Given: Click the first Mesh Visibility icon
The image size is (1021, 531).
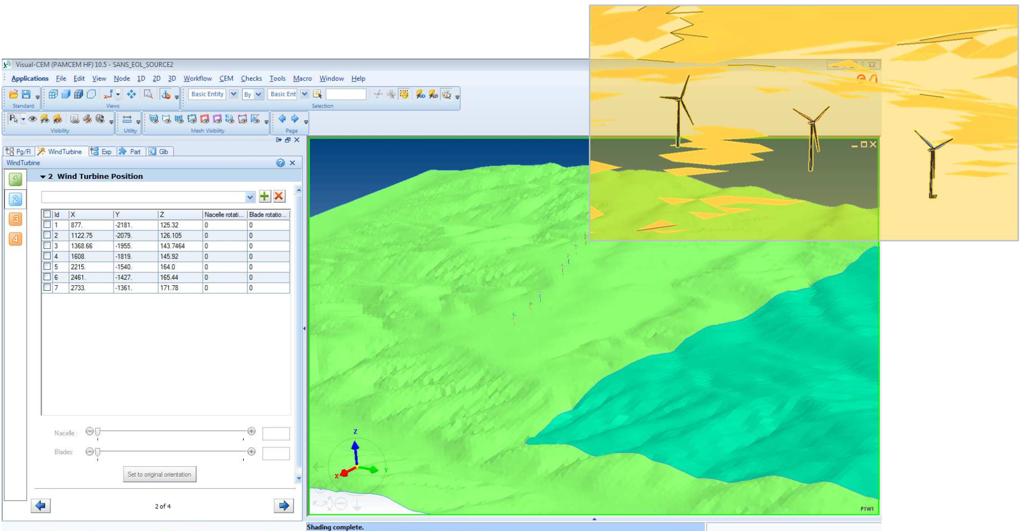Looking at the screenshot, I should point(153,119).
